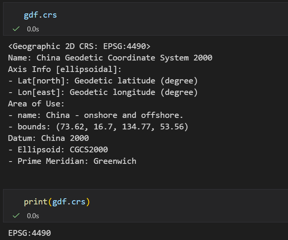Click the Axis Info [ellipsoidal] line
This screenshot has height=240, width=288.
point(65,69)
